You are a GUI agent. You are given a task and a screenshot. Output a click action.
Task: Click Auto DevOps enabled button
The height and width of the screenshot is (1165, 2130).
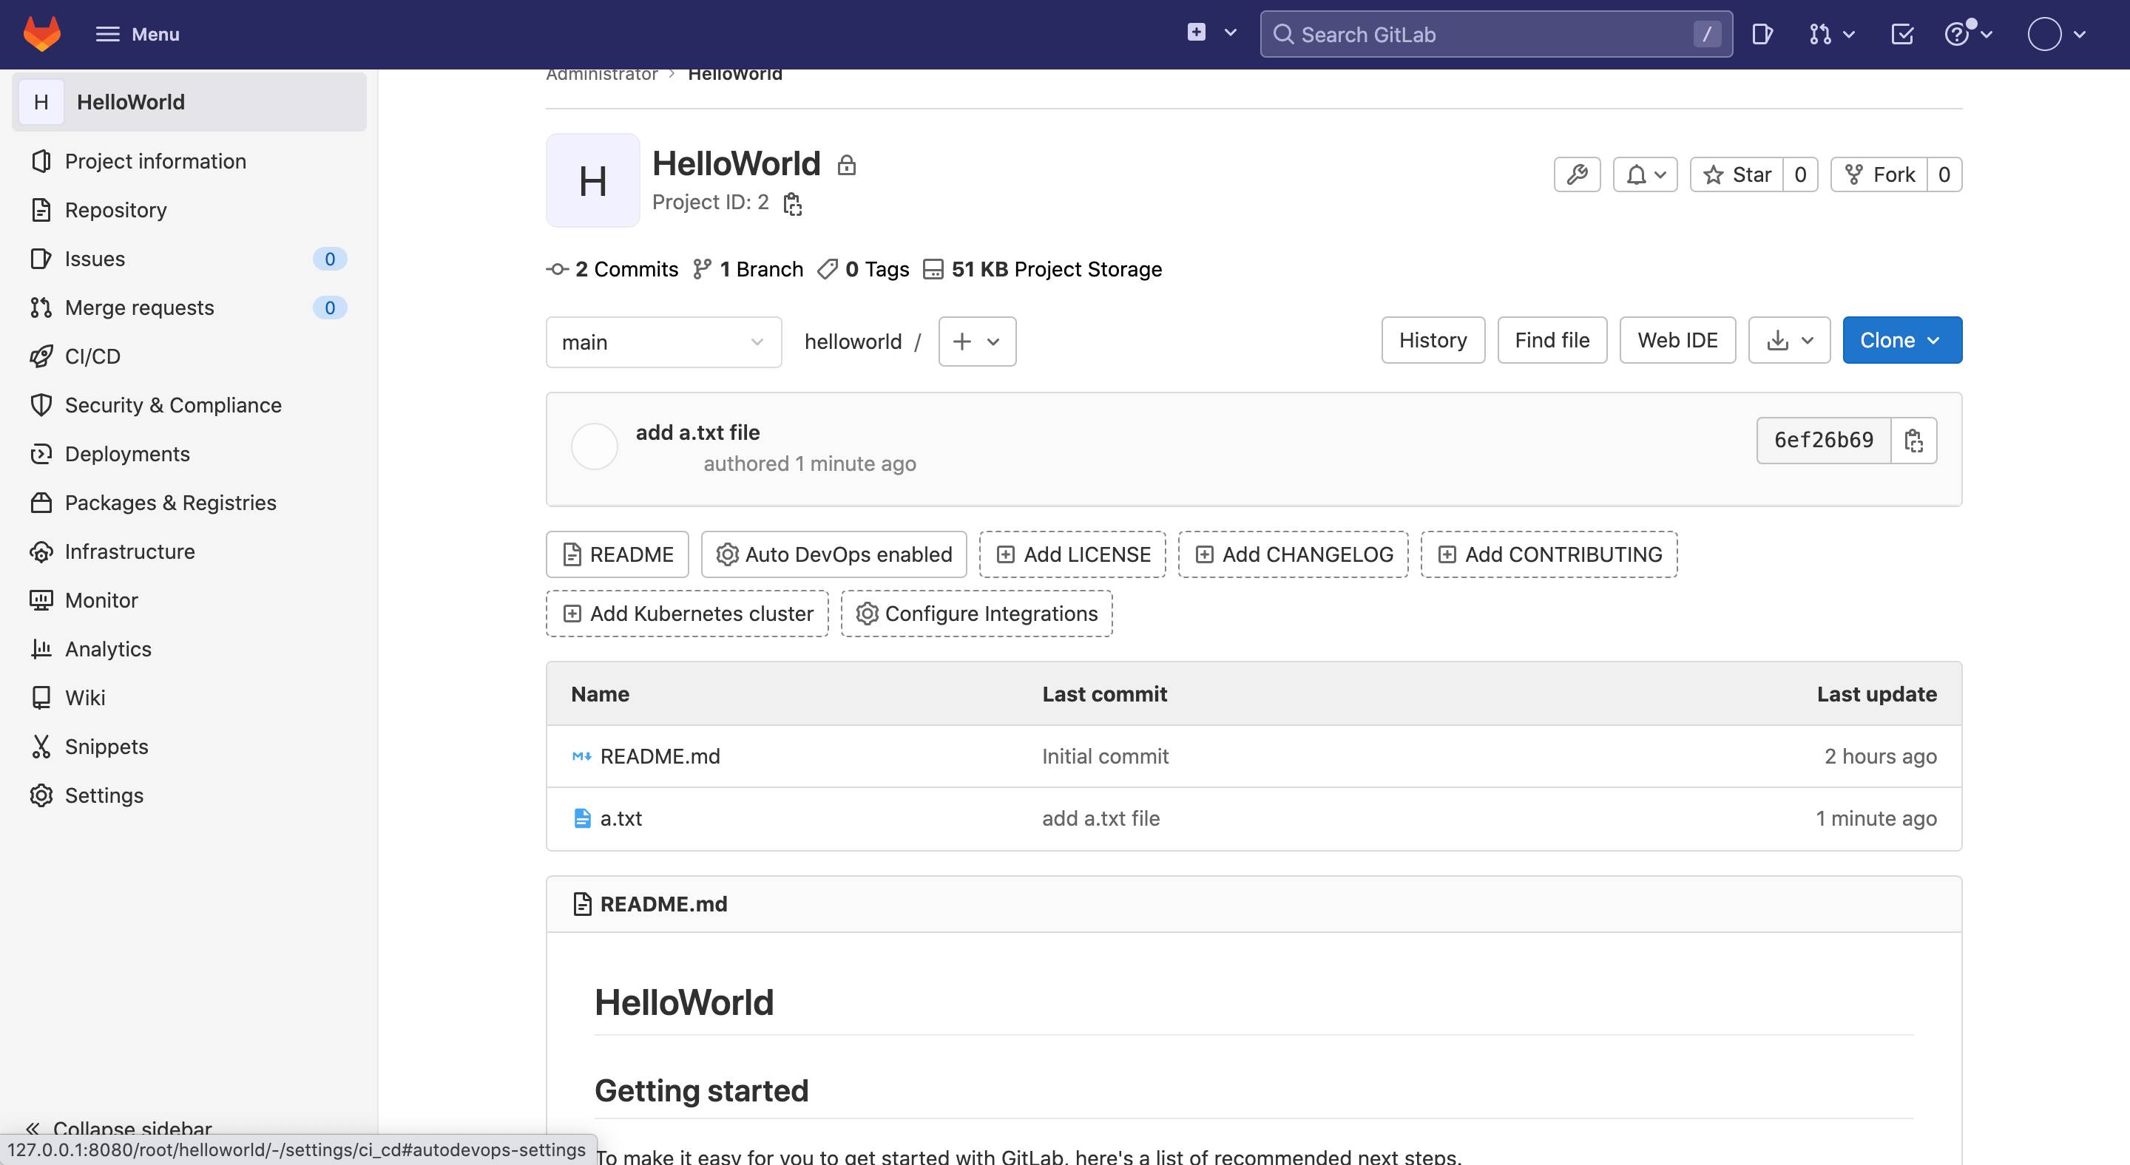[x=834, y=554]
